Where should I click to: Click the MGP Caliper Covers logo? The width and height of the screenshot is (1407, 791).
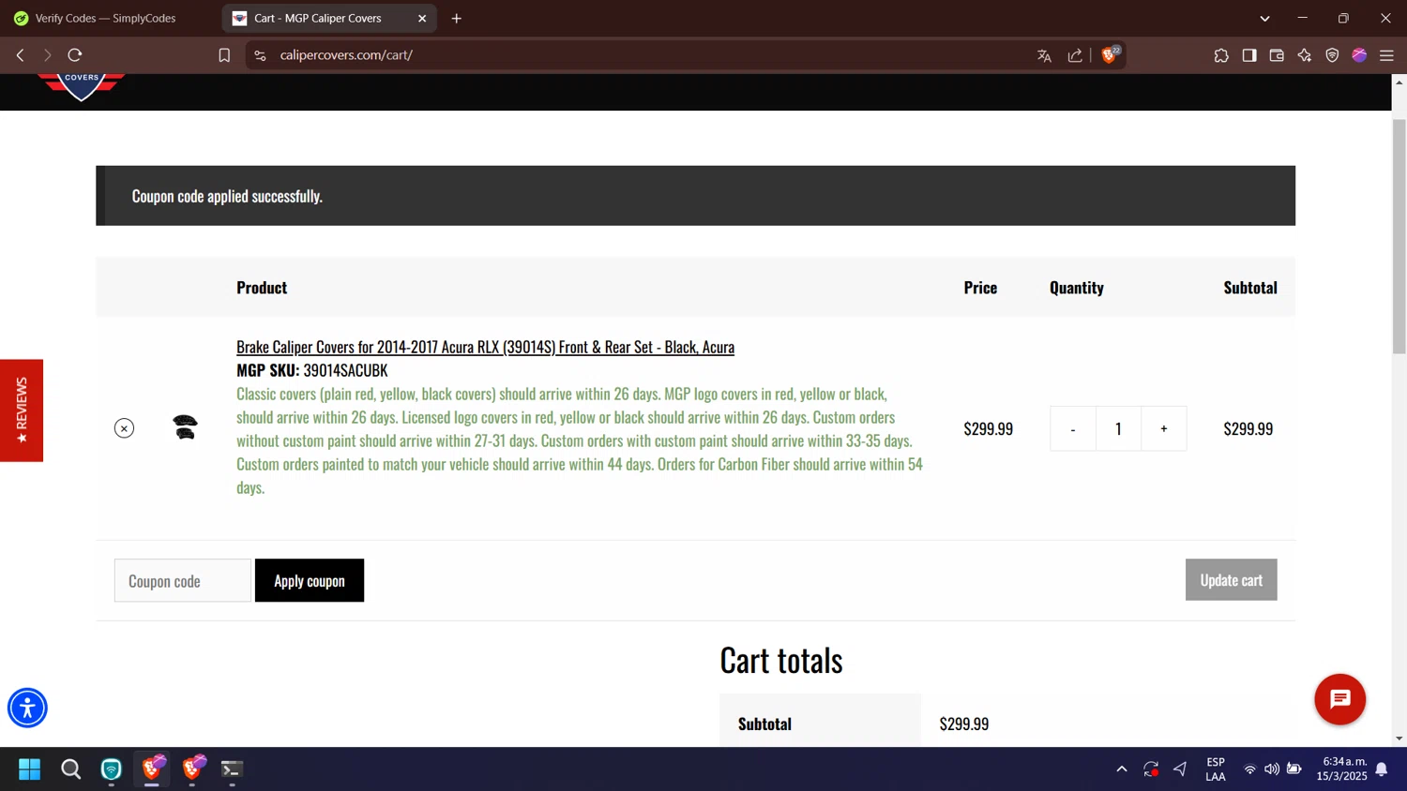click(x=82, y=86)
